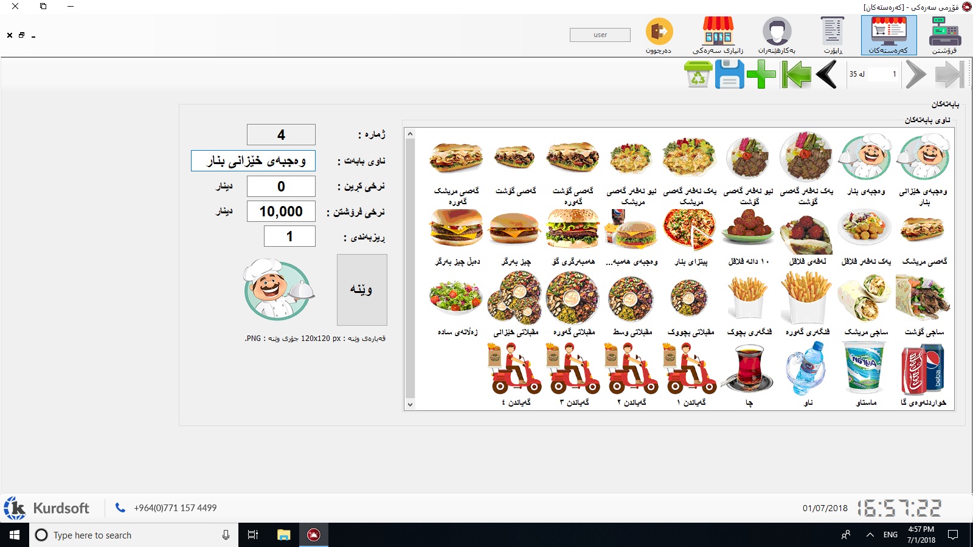The height and width of the screenshot is (547, 973).
Task: Click the Windows search box
Action: (x=133, y=535)
